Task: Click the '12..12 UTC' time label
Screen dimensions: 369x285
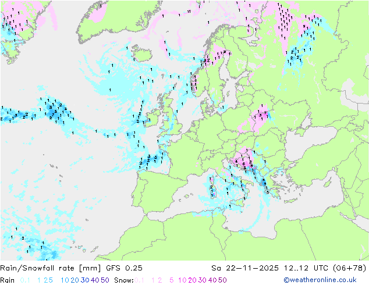Action: [x=306, y=268]
